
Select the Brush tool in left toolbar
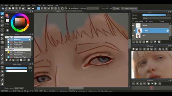pyautogui.click(x=2, y=14)
